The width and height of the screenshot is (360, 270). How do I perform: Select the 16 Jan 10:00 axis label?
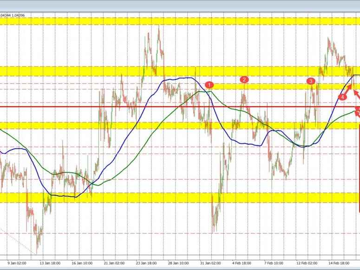pos(82,263)
